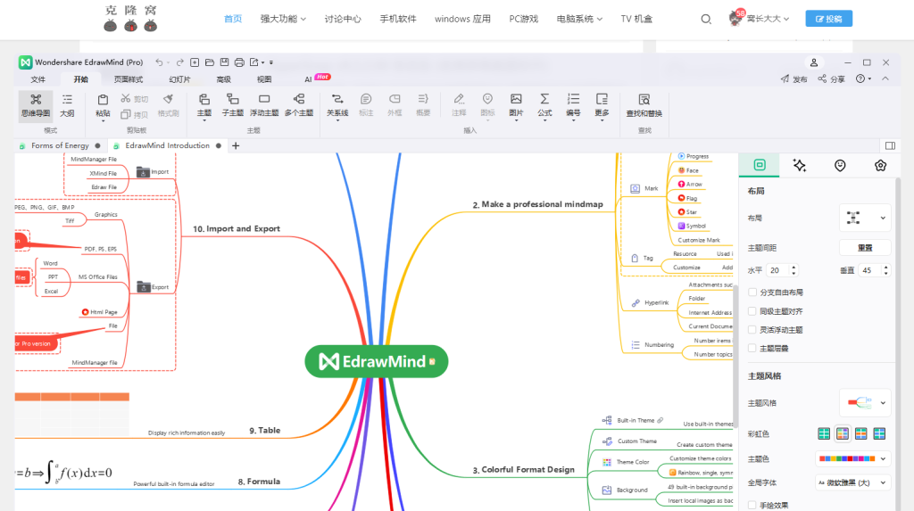Enable 手绘效果 checkbox
914x511 pixels.
752,505
